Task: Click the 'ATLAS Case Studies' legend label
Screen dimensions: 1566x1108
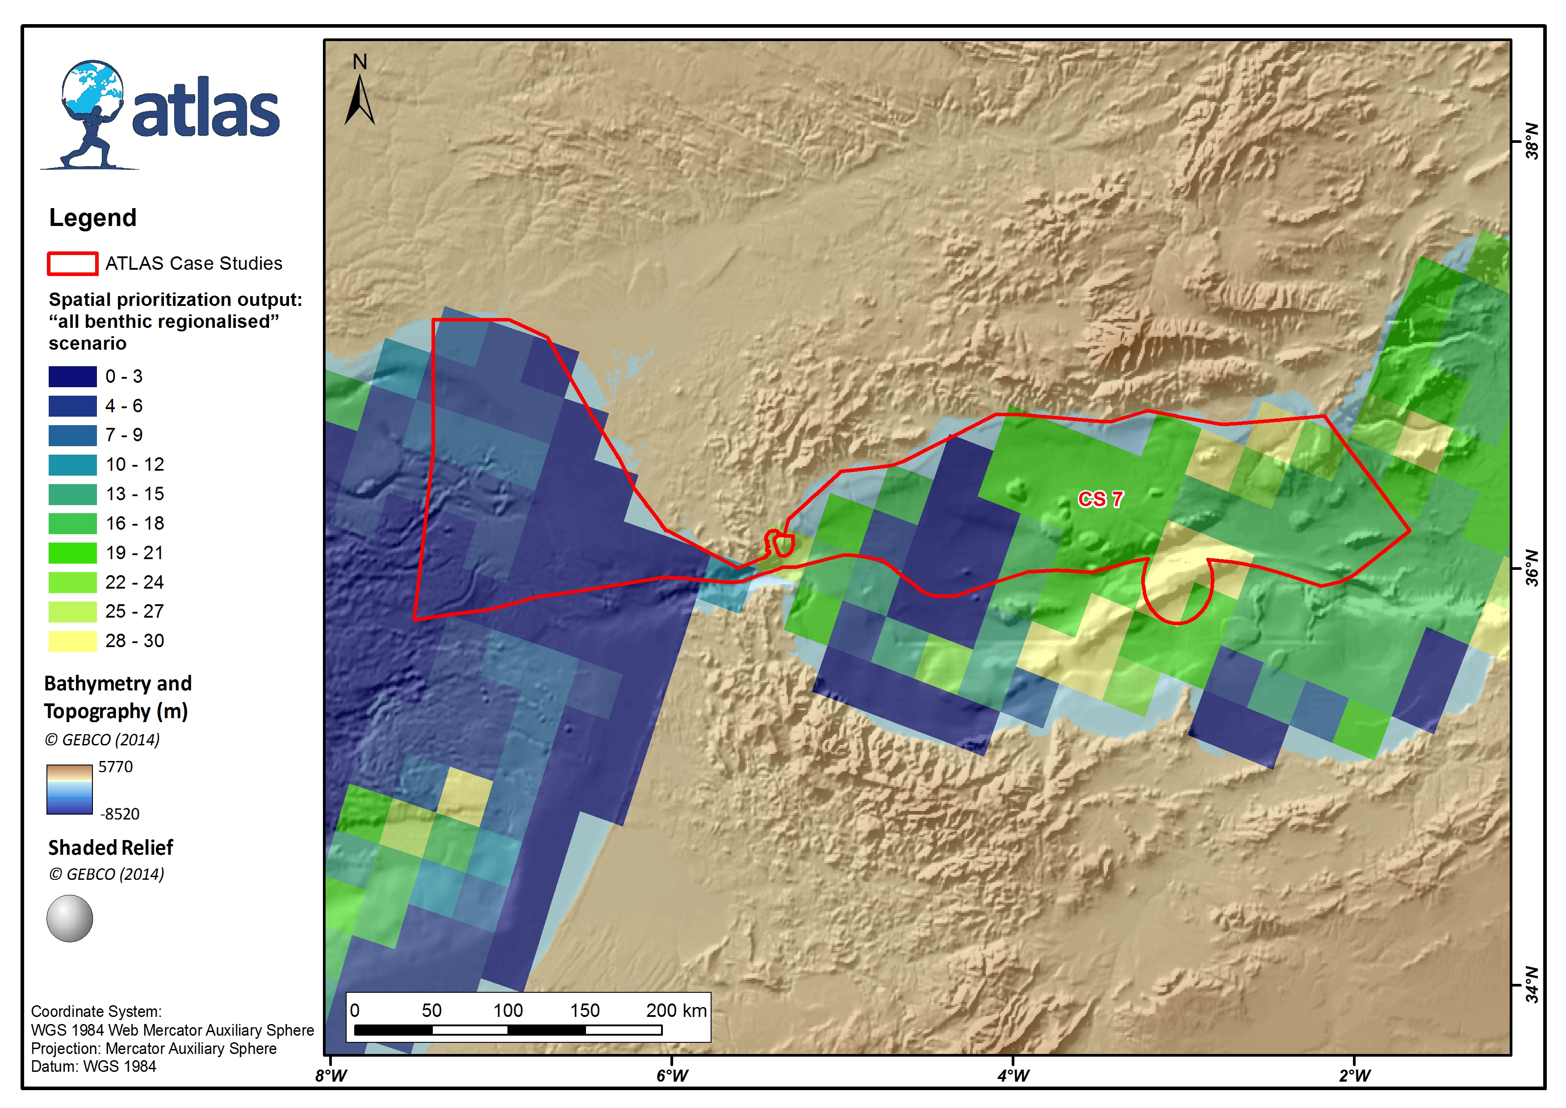Action: coord(194,263)
